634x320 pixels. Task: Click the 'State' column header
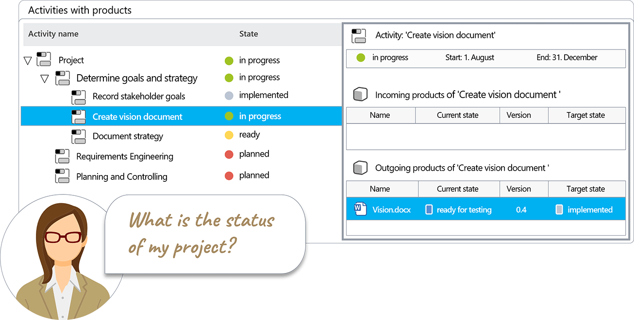249,34
